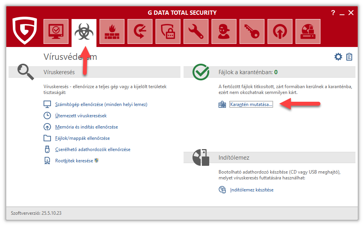The height and width of the screenshot is (226, 364).
Task: Run Memória és indítás ellenőrzése
Action: [87, 127]
